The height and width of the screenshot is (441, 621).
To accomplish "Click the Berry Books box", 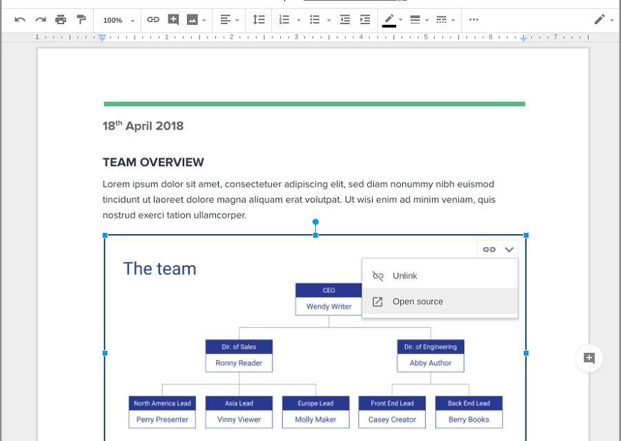I will tap(469, 420).
